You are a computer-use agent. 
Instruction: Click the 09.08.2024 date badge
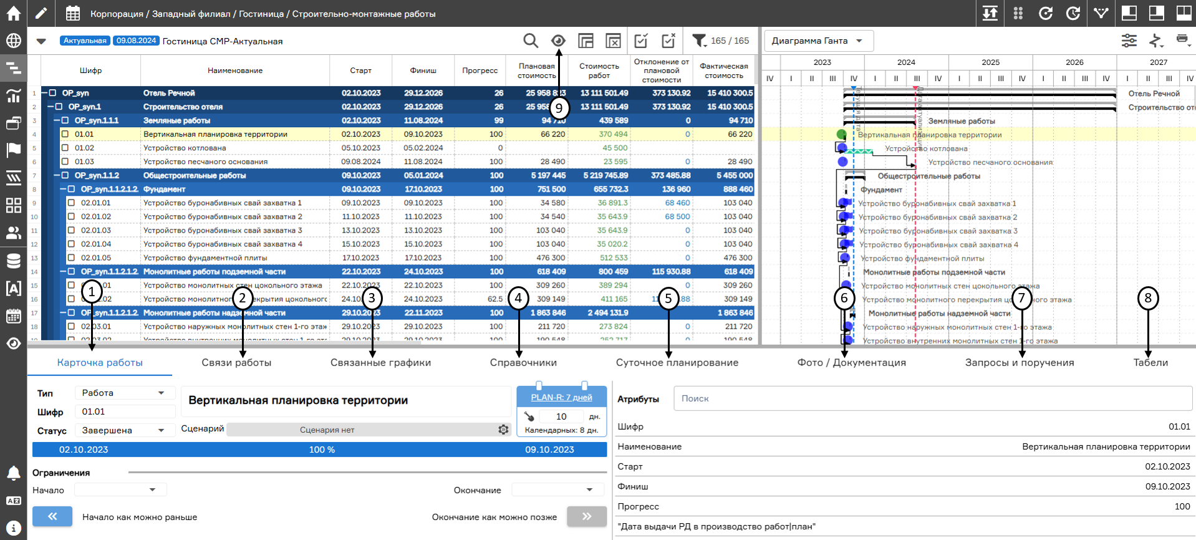tap(137, 41)
